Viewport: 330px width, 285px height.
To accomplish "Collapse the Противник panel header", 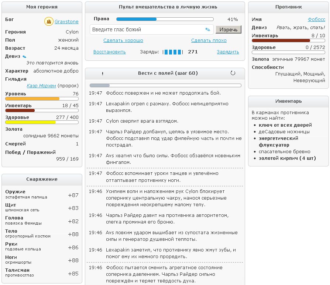I will coord(288,7).
